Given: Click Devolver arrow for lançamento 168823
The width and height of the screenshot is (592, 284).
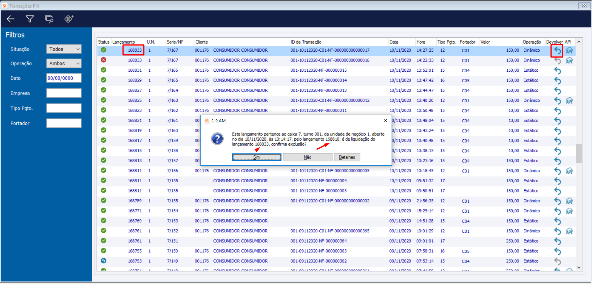Looking at the screenshot, I should coord(557,111).
